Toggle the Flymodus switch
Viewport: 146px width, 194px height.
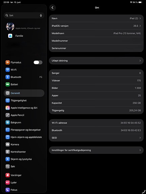click(x=38, y=62)
